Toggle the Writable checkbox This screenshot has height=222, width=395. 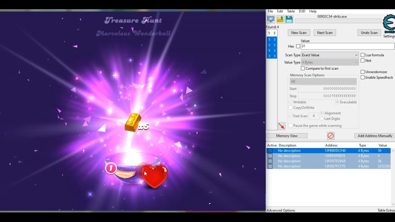pyautogui.click(x=290, y=102)
